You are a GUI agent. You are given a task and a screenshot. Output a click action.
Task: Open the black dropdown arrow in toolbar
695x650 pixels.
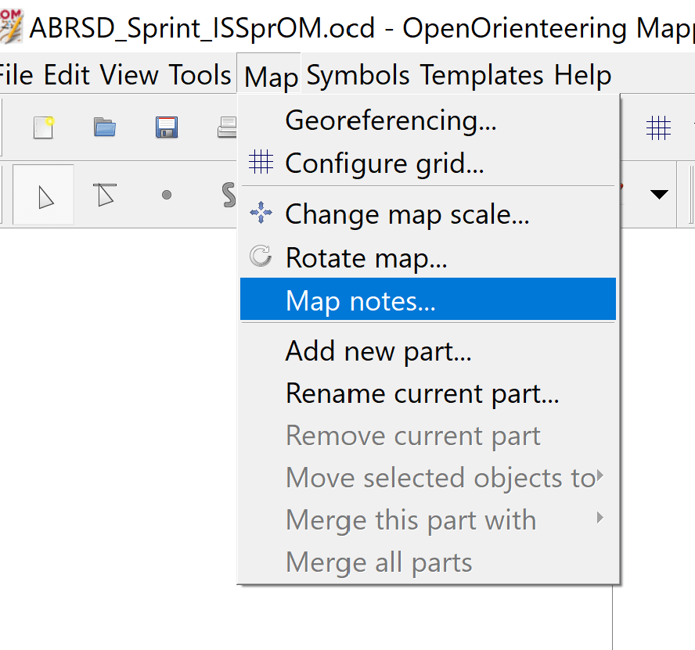click(659, 194)
